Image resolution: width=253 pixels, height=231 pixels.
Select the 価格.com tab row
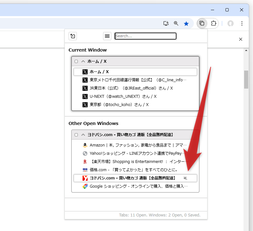coord(135,170)
